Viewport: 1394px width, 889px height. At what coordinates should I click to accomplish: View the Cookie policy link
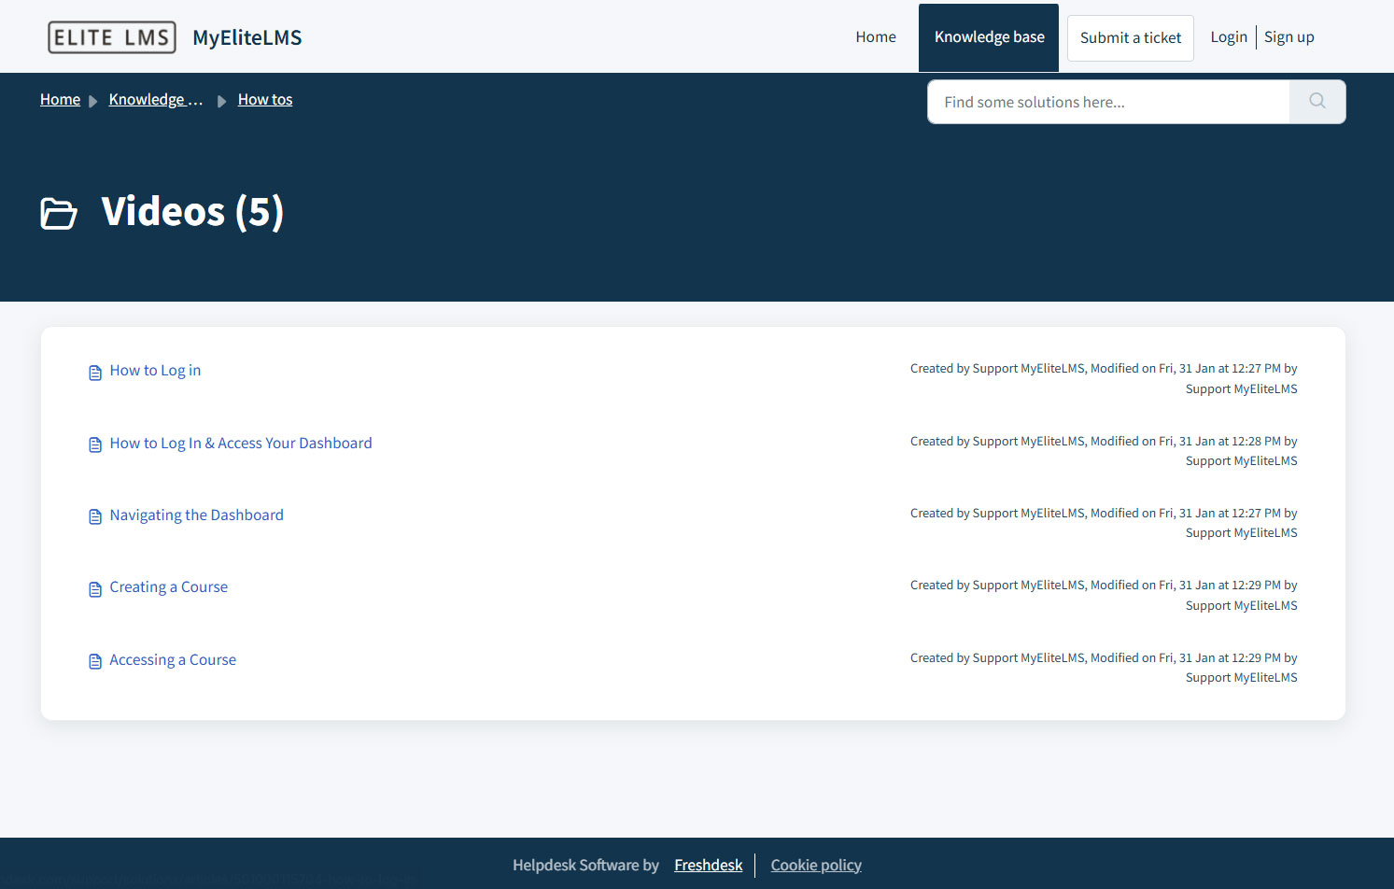coord(815,866)
